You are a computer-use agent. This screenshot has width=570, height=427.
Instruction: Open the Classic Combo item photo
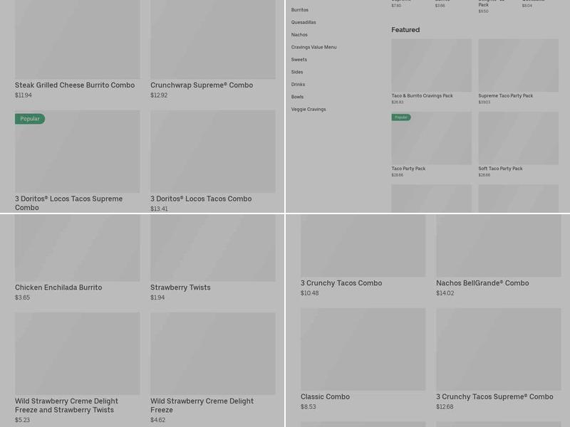[363, 349]
